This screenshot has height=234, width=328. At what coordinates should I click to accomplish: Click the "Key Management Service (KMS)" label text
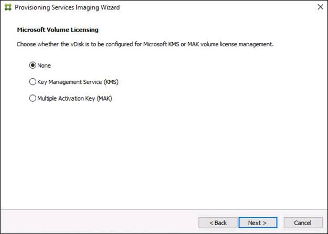73,82
